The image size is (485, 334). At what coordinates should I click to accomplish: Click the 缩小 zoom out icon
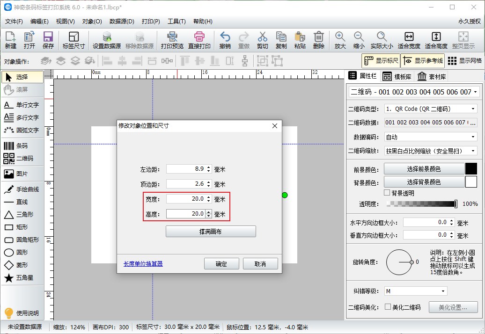[x=359, y=40]
